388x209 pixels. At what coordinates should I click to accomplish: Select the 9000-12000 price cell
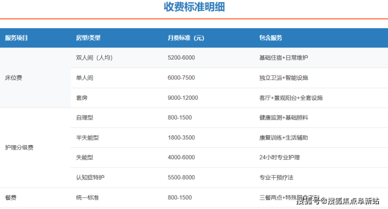pyautogui.click(x=183, y=98)
